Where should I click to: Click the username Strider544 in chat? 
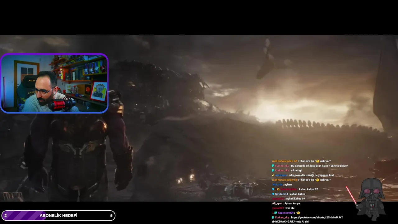(x=281, y=194)
